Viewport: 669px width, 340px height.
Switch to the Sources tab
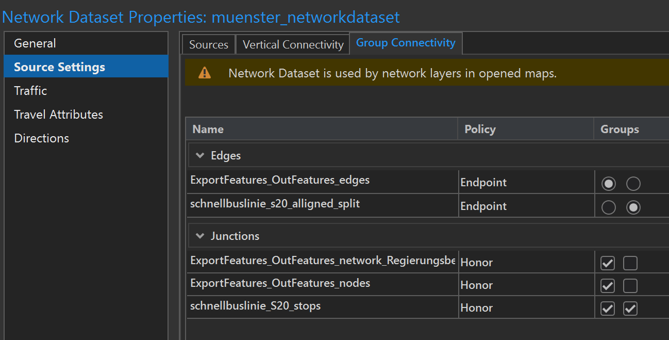click(208, 44)
